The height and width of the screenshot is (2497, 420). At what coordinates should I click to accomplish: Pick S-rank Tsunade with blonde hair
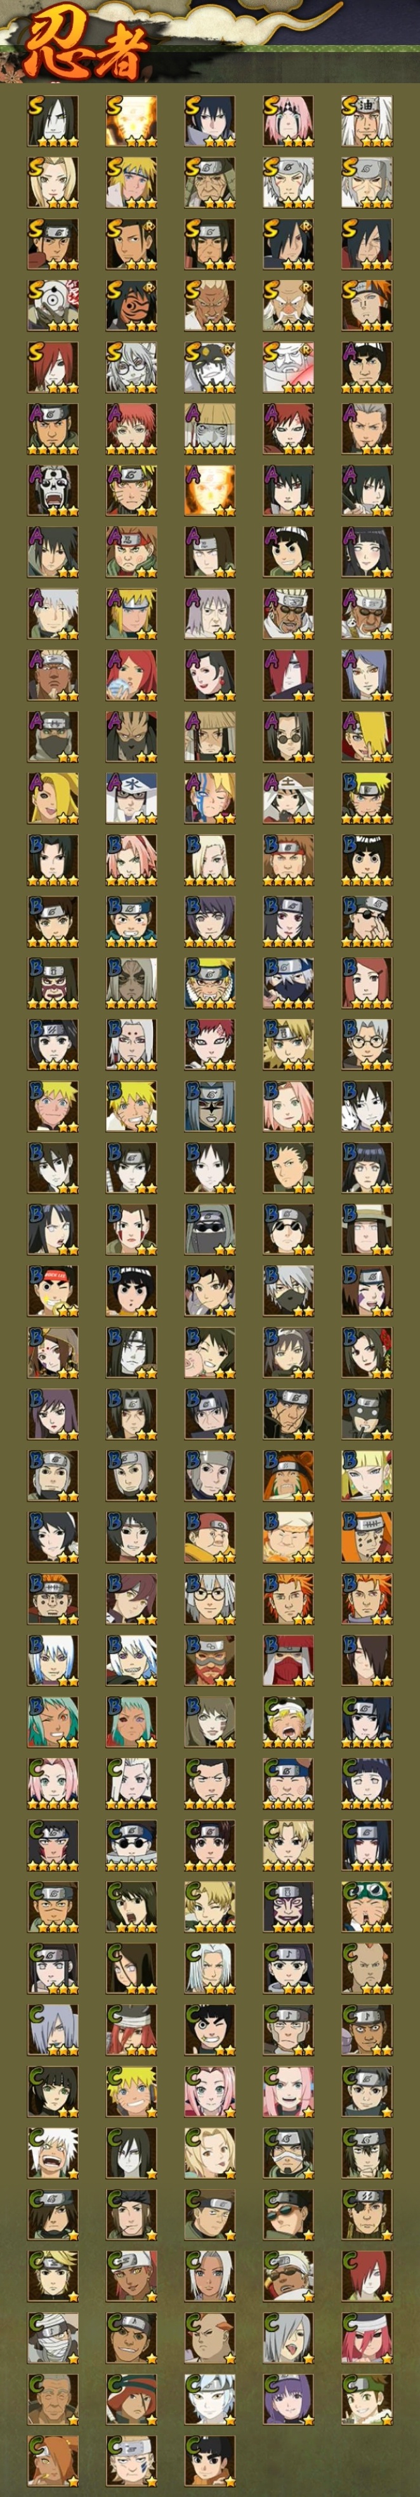click(x=52, y=182)
